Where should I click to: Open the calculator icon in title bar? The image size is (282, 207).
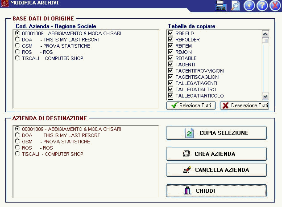(221, 5)
